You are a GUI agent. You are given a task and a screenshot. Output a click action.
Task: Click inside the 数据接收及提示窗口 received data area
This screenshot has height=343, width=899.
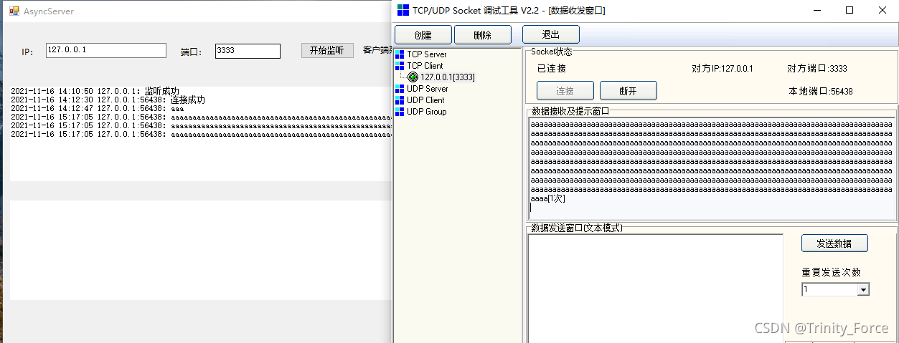click(712, 168)
